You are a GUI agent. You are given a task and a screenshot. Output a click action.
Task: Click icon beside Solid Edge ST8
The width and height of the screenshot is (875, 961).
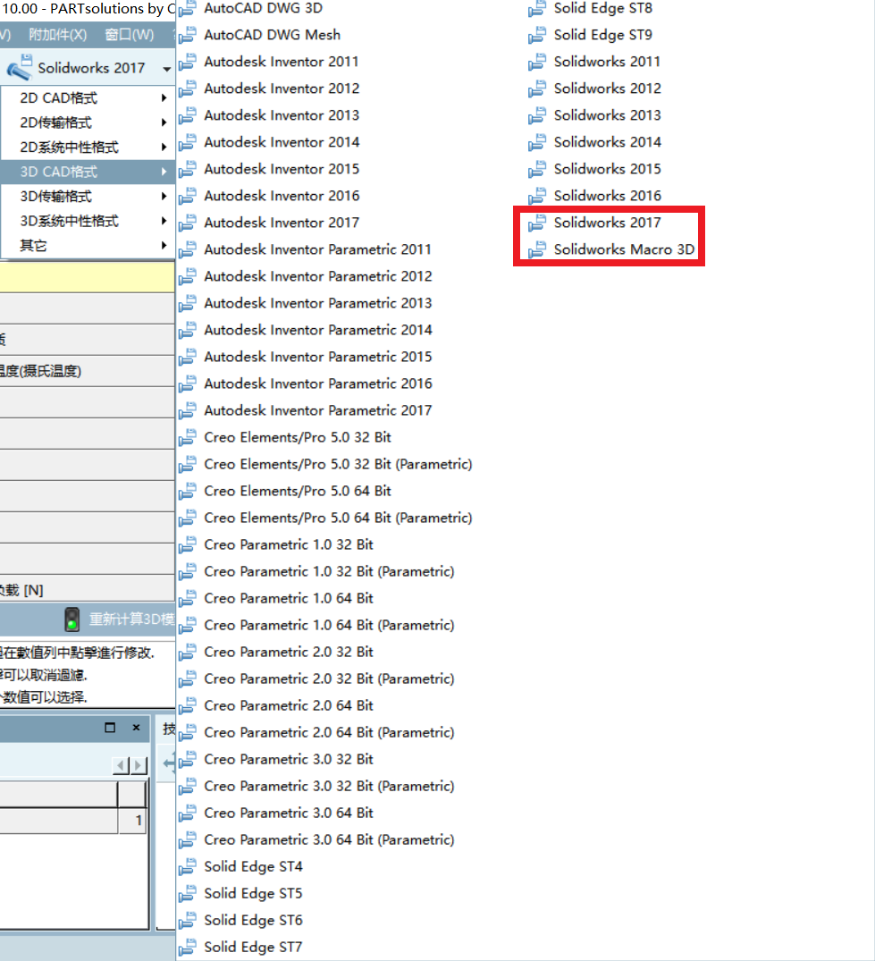(x=537, y=9)
